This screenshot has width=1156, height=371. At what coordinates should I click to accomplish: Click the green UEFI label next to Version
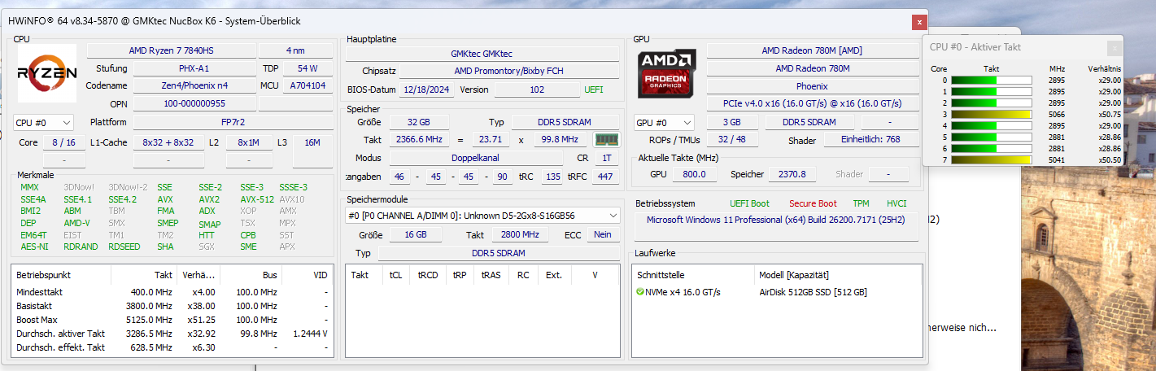click(594, 89)
